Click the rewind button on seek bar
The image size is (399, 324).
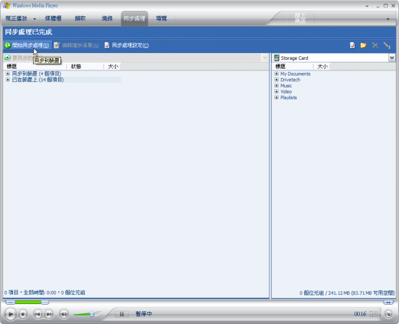coord(10,302)
